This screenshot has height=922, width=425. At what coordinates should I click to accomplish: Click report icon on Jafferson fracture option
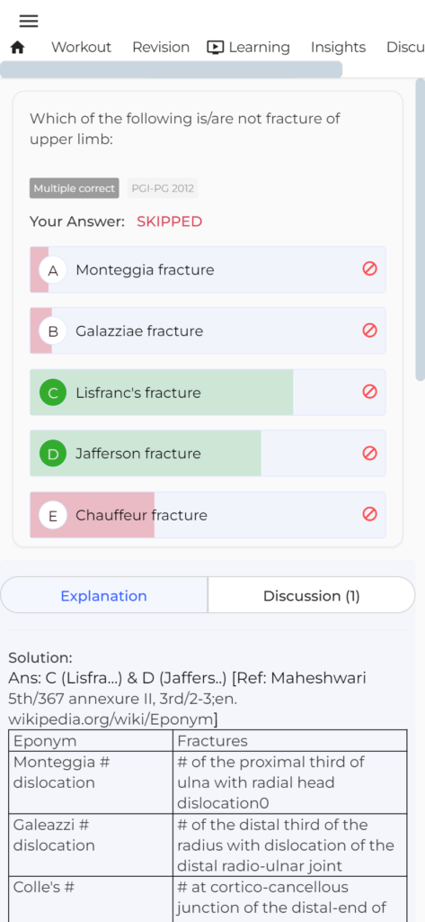point(369,453)
